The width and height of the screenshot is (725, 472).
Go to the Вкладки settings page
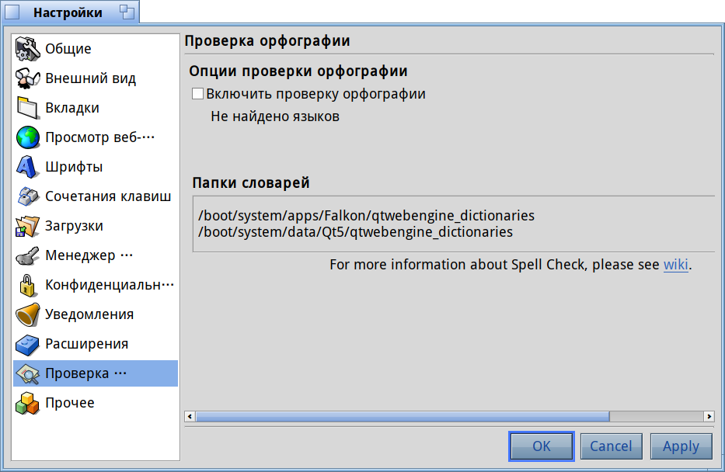pyautogui.click(x=72, y=108)
